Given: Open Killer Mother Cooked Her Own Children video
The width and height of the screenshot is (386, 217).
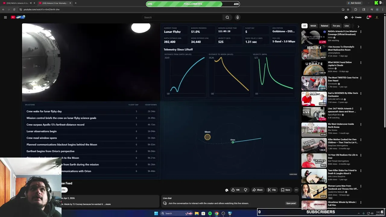Looking at the screenshot, I should pos(343,141).
